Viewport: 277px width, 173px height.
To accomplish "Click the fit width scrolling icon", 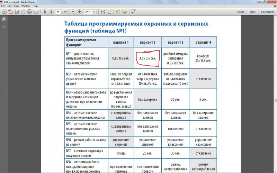I will [x=103, y=12].
